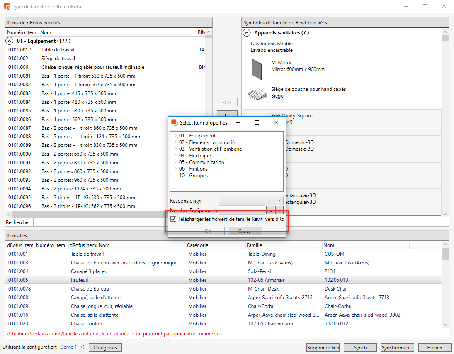Uncheck Télécharger les fichiers de famille Revit
This screenshot has width=454, height=354.
click(x=174, y=219)
